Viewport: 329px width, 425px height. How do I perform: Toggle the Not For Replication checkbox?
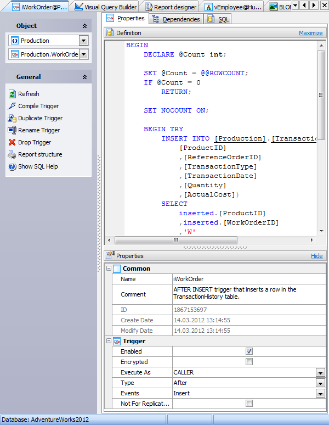pyautogui.click(x=249, y=404)
